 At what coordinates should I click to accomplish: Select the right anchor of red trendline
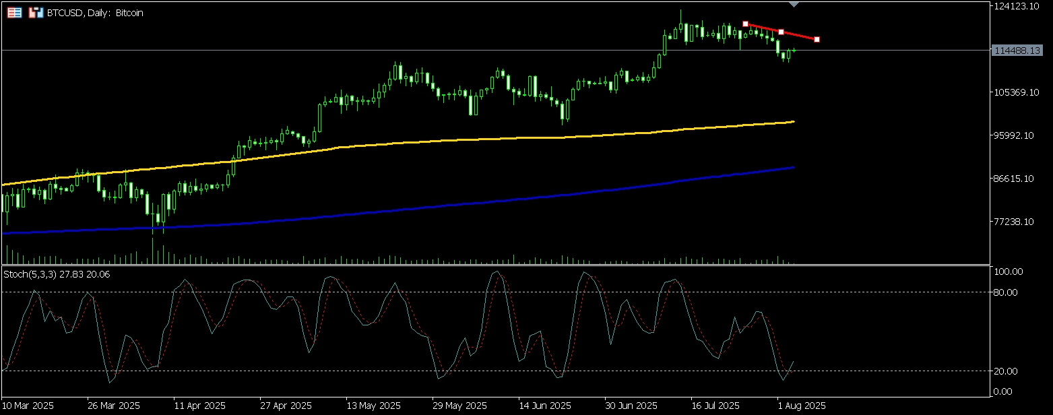(x=817, y=40)
